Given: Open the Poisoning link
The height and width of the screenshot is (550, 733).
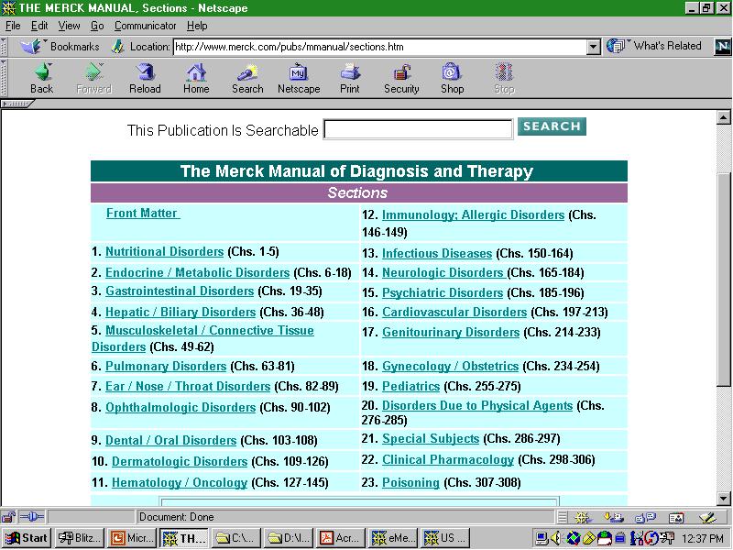Looking at the screenshot, I should (x=410, y=483).
